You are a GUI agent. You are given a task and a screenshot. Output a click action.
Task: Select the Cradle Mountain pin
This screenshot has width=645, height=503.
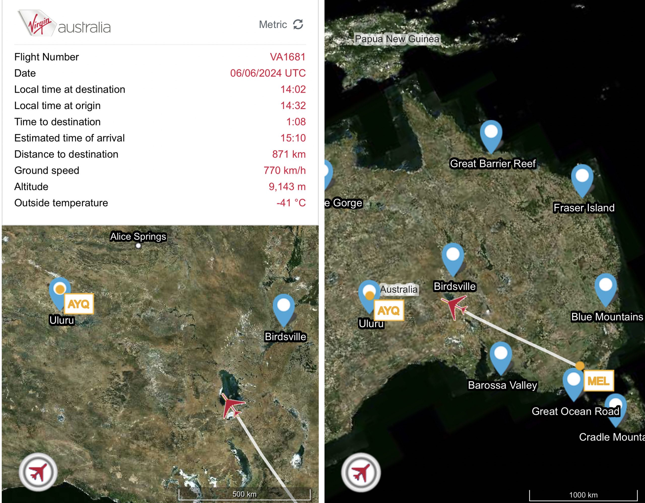(616, 410)
